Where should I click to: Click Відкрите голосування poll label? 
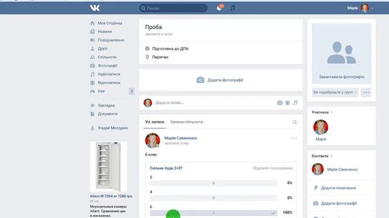(273, 168)
